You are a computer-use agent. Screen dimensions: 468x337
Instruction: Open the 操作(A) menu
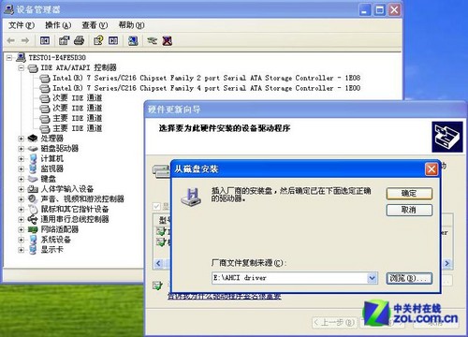[x=58, y=25]
